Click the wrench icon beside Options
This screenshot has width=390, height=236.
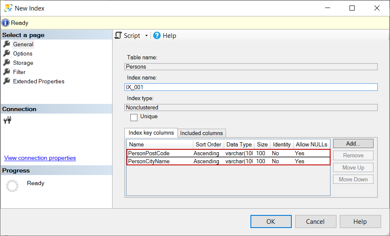pos(7,53)
